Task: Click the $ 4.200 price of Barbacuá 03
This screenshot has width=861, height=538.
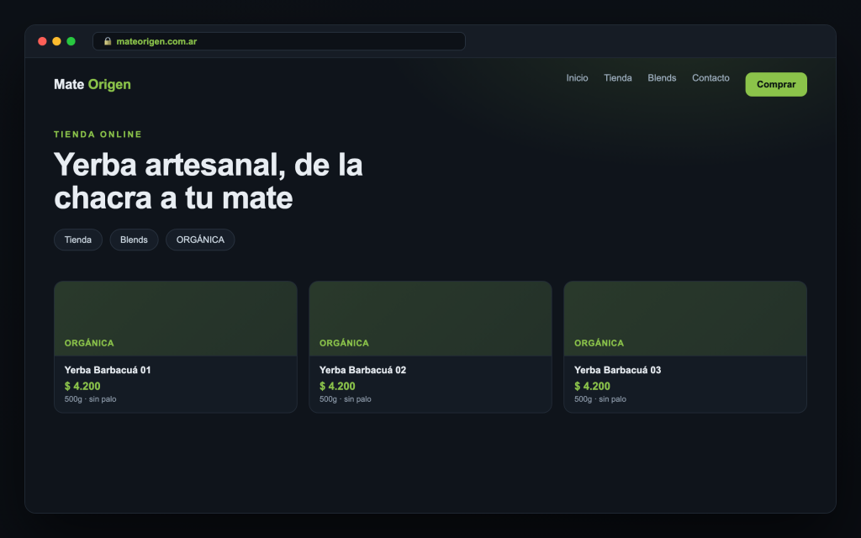Action: 593,386
